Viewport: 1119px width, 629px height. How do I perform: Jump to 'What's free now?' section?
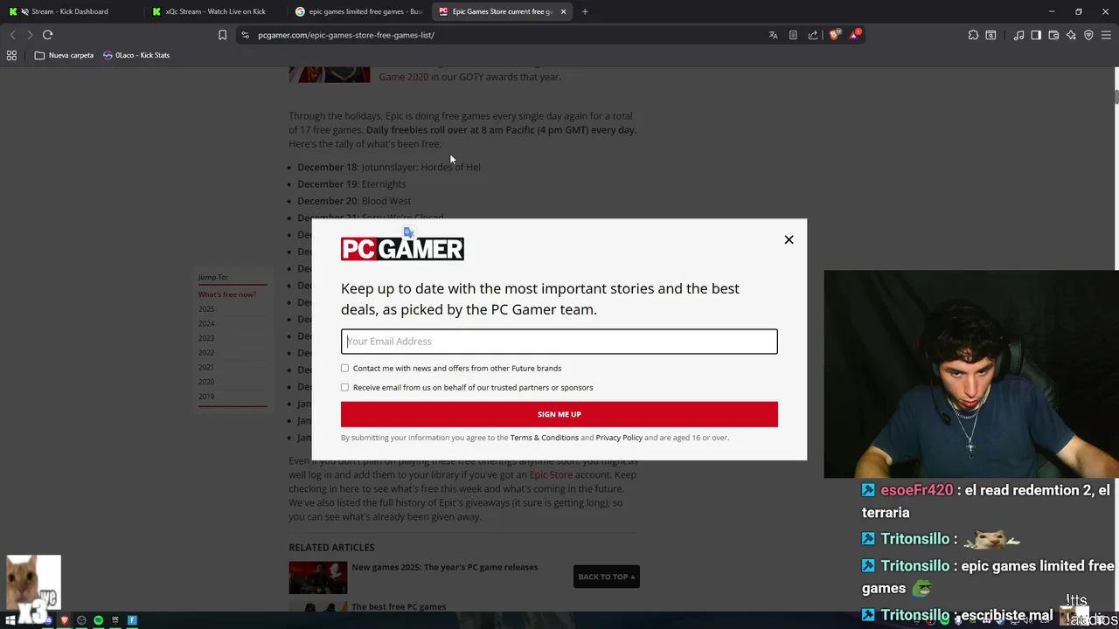pos(227,294)
